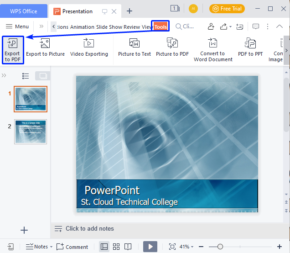Screen dimensions: 290x253
Task: Open the three-dot more options
Action: pyautogui.click(x=268, y=26)
